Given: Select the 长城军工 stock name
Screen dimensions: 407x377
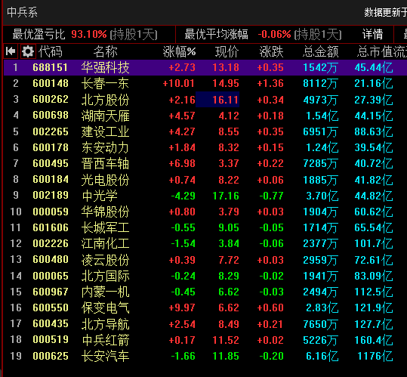Looking at the screenshot, I should [106, 227].
